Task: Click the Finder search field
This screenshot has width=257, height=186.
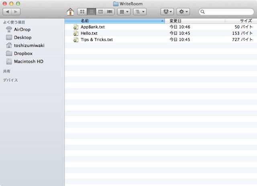Action: 226,12
